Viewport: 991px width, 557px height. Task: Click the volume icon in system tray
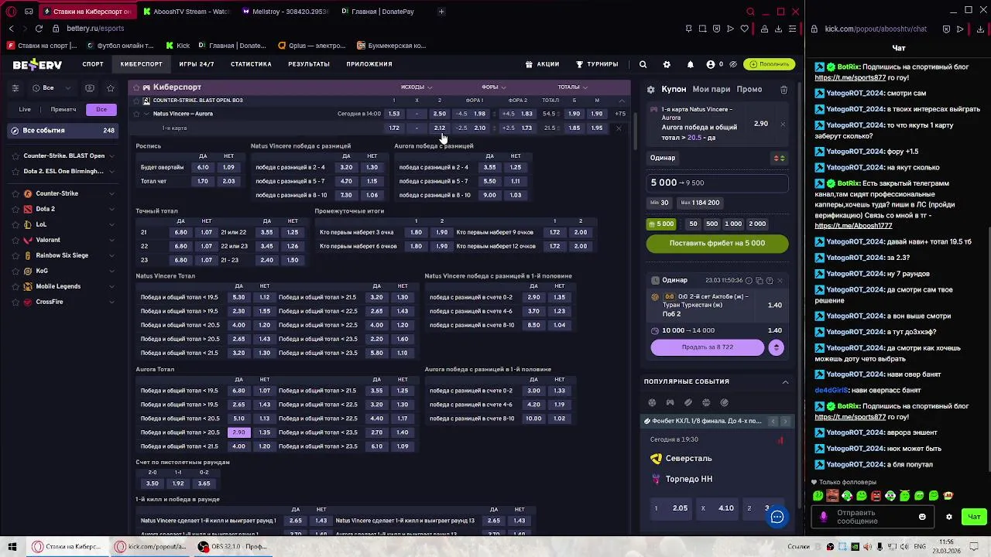click(903, 546)
